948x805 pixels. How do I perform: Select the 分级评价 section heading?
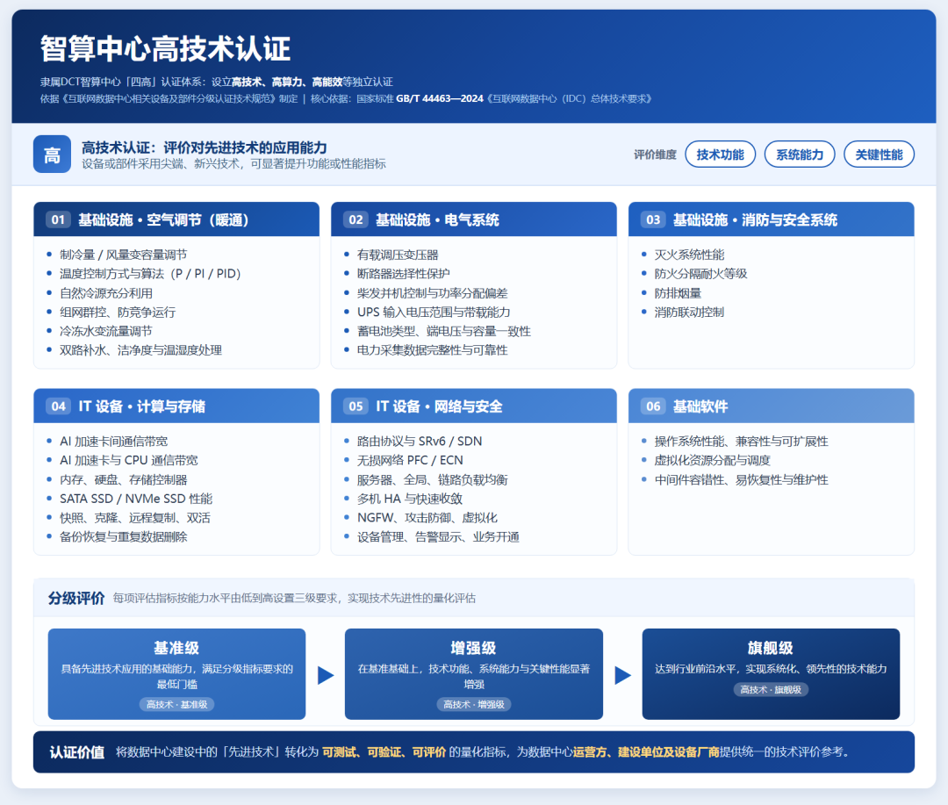(x=76, y=598)
